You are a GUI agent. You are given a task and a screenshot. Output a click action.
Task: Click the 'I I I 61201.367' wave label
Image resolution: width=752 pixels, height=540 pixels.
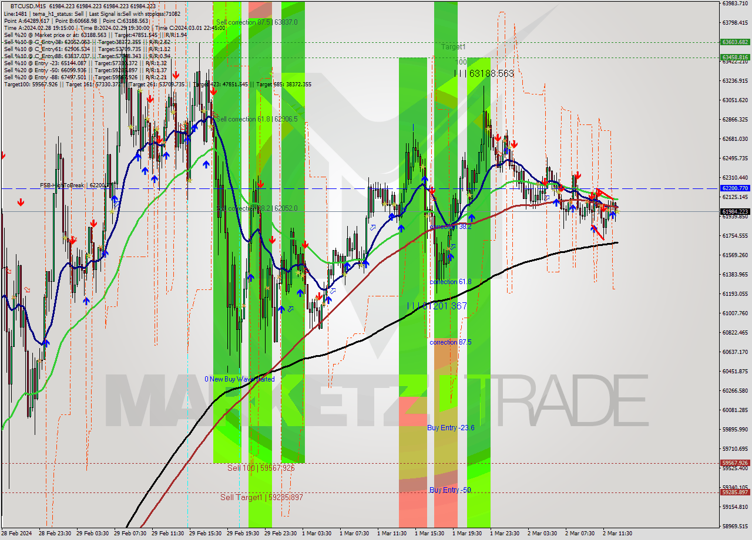(437, 306)
